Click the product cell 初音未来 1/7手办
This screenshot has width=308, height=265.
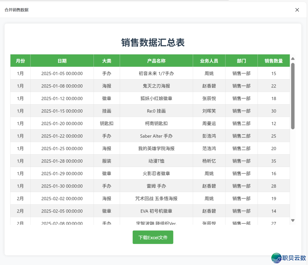coord(156,74)
